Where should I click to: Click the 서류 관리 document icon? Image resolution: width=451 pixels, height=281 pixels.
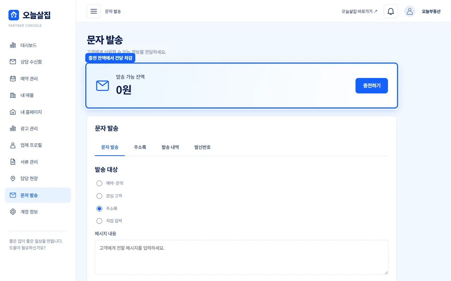pyautogui.click(x=13, y=162)
